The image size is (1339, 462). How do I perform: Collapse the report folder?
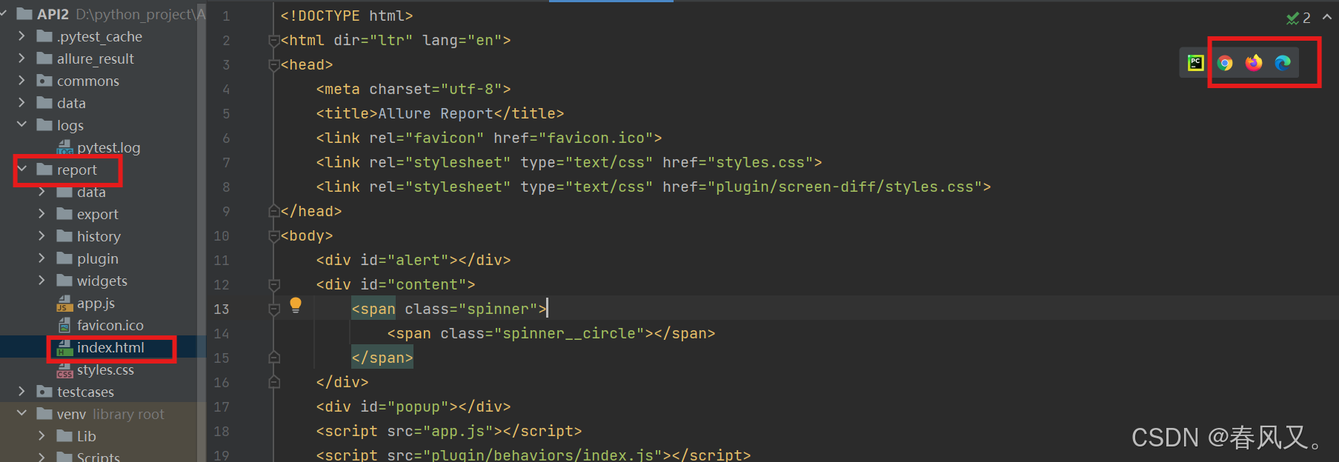coord(21,169)
